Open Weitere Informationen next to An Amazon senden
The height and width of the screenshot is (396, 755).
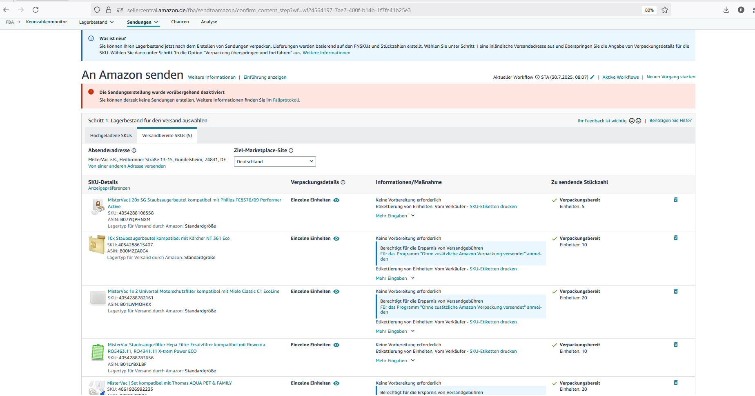tap(212, 77)
